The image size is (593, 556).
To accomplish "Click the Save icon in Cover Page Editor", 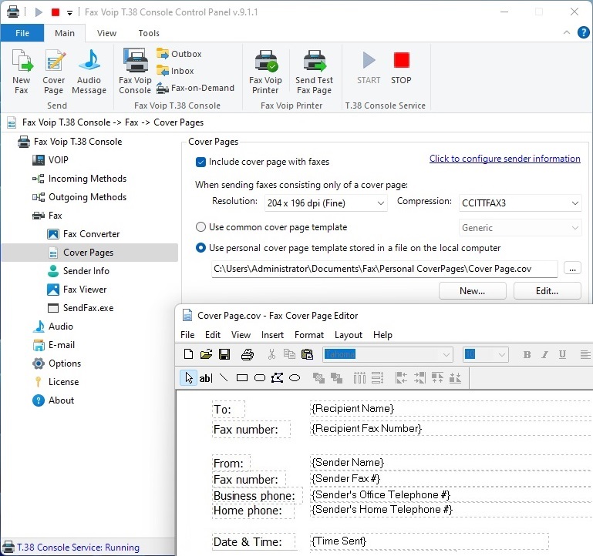I will (224, 355).
